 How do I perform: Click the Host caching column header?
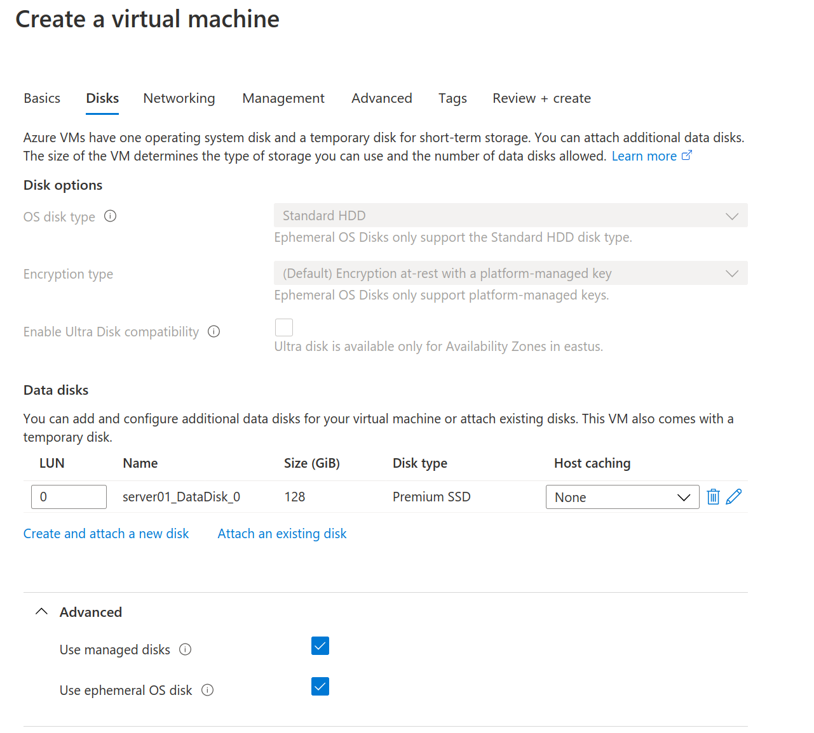click(592, 463)
